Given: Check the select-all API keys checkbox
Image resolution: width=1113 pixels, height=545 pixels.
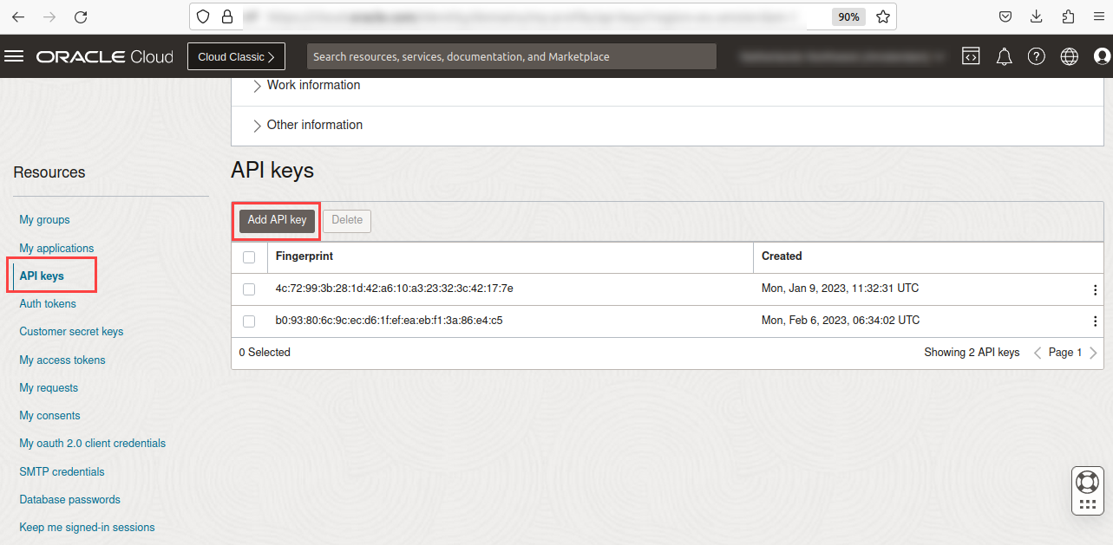Looking at the screenshot, I should [x=250, y=256].
